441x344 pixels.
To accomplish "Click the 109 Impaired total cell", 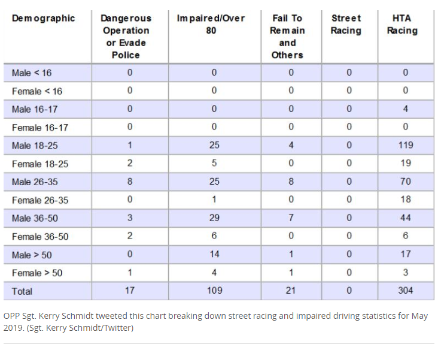I will (x=214, y=291).
